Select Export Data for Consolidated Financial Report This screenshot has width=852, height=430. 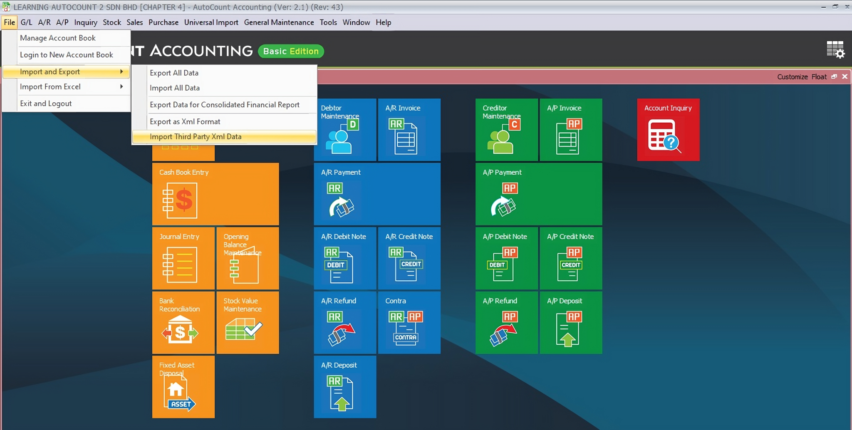click(x=224, y=105)
